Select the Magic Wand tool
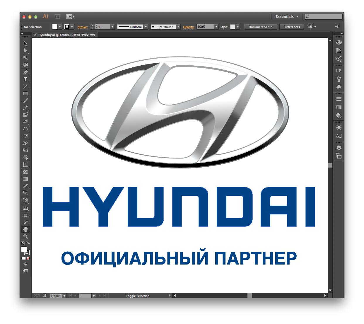 25,58
